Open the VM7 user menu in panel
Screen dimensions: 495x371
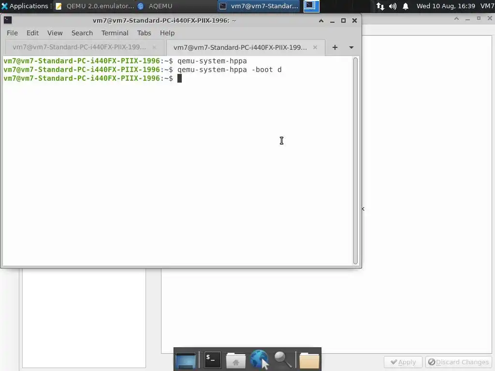click(487, 6)
